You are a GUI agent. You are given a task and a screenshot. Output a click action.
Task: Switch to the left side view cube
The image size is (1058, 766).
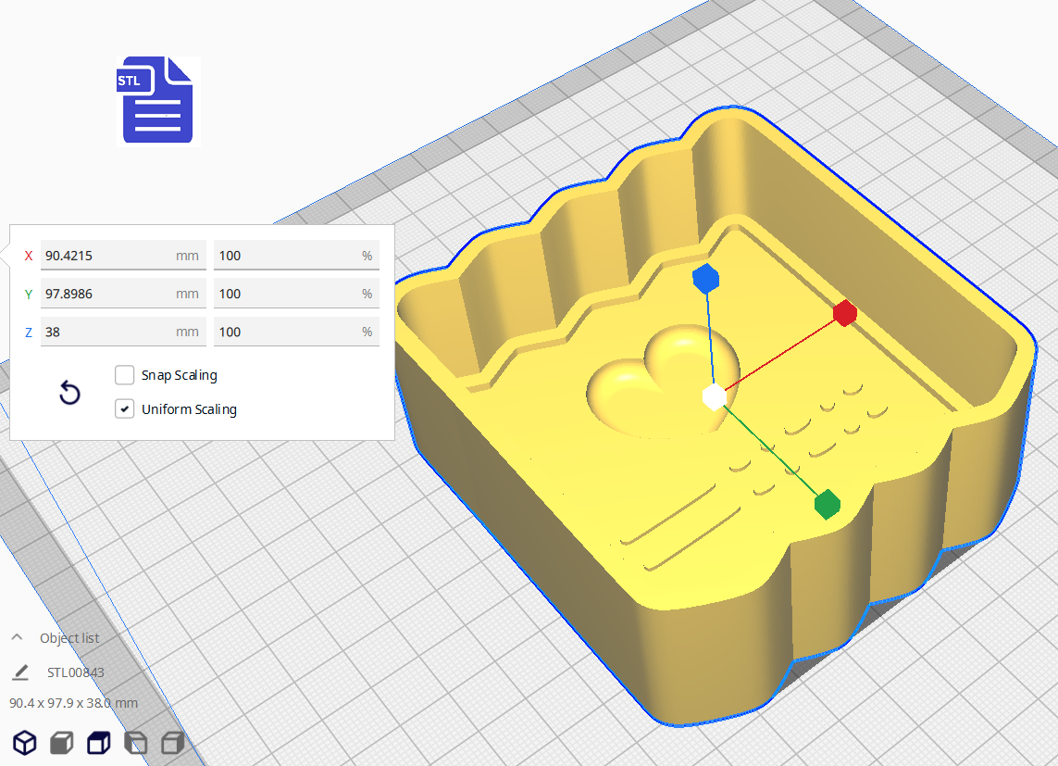135,742
